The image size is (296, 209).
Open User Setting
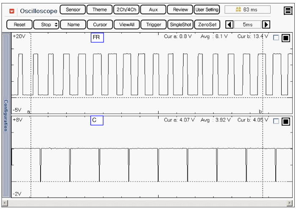tap(207, 9)
